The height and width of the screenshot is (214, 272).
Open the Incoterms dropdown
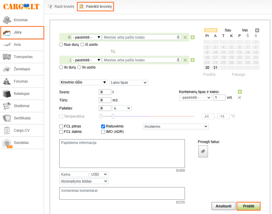[x=176, y=127]
